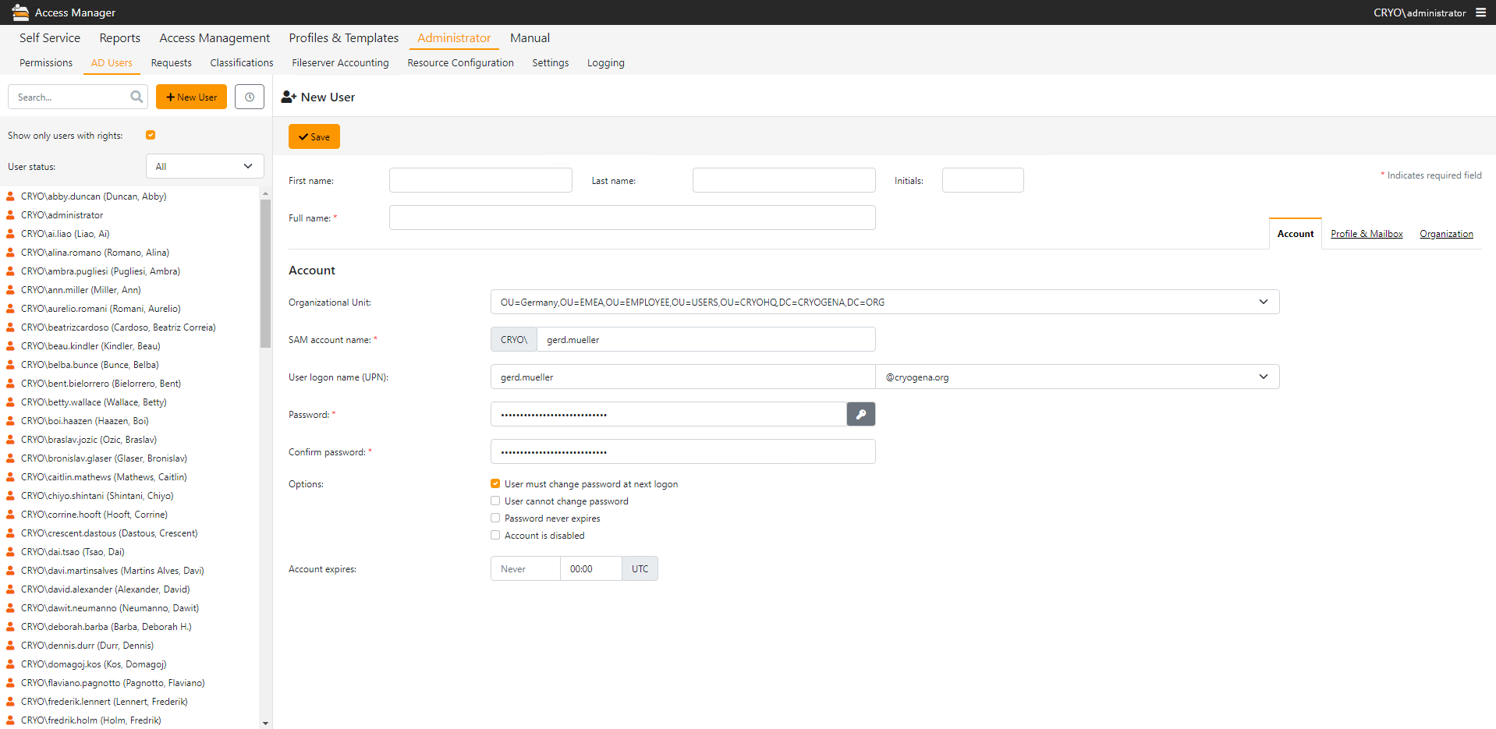Uncheck 'Show only users with rights'
The width and height of the screenshot is (1496, 729).
151,135
